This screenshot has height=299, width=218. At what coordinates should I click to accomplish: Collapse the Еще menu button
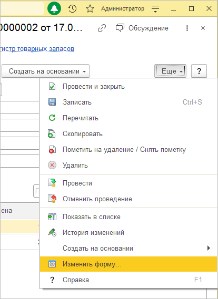[170, 71]
